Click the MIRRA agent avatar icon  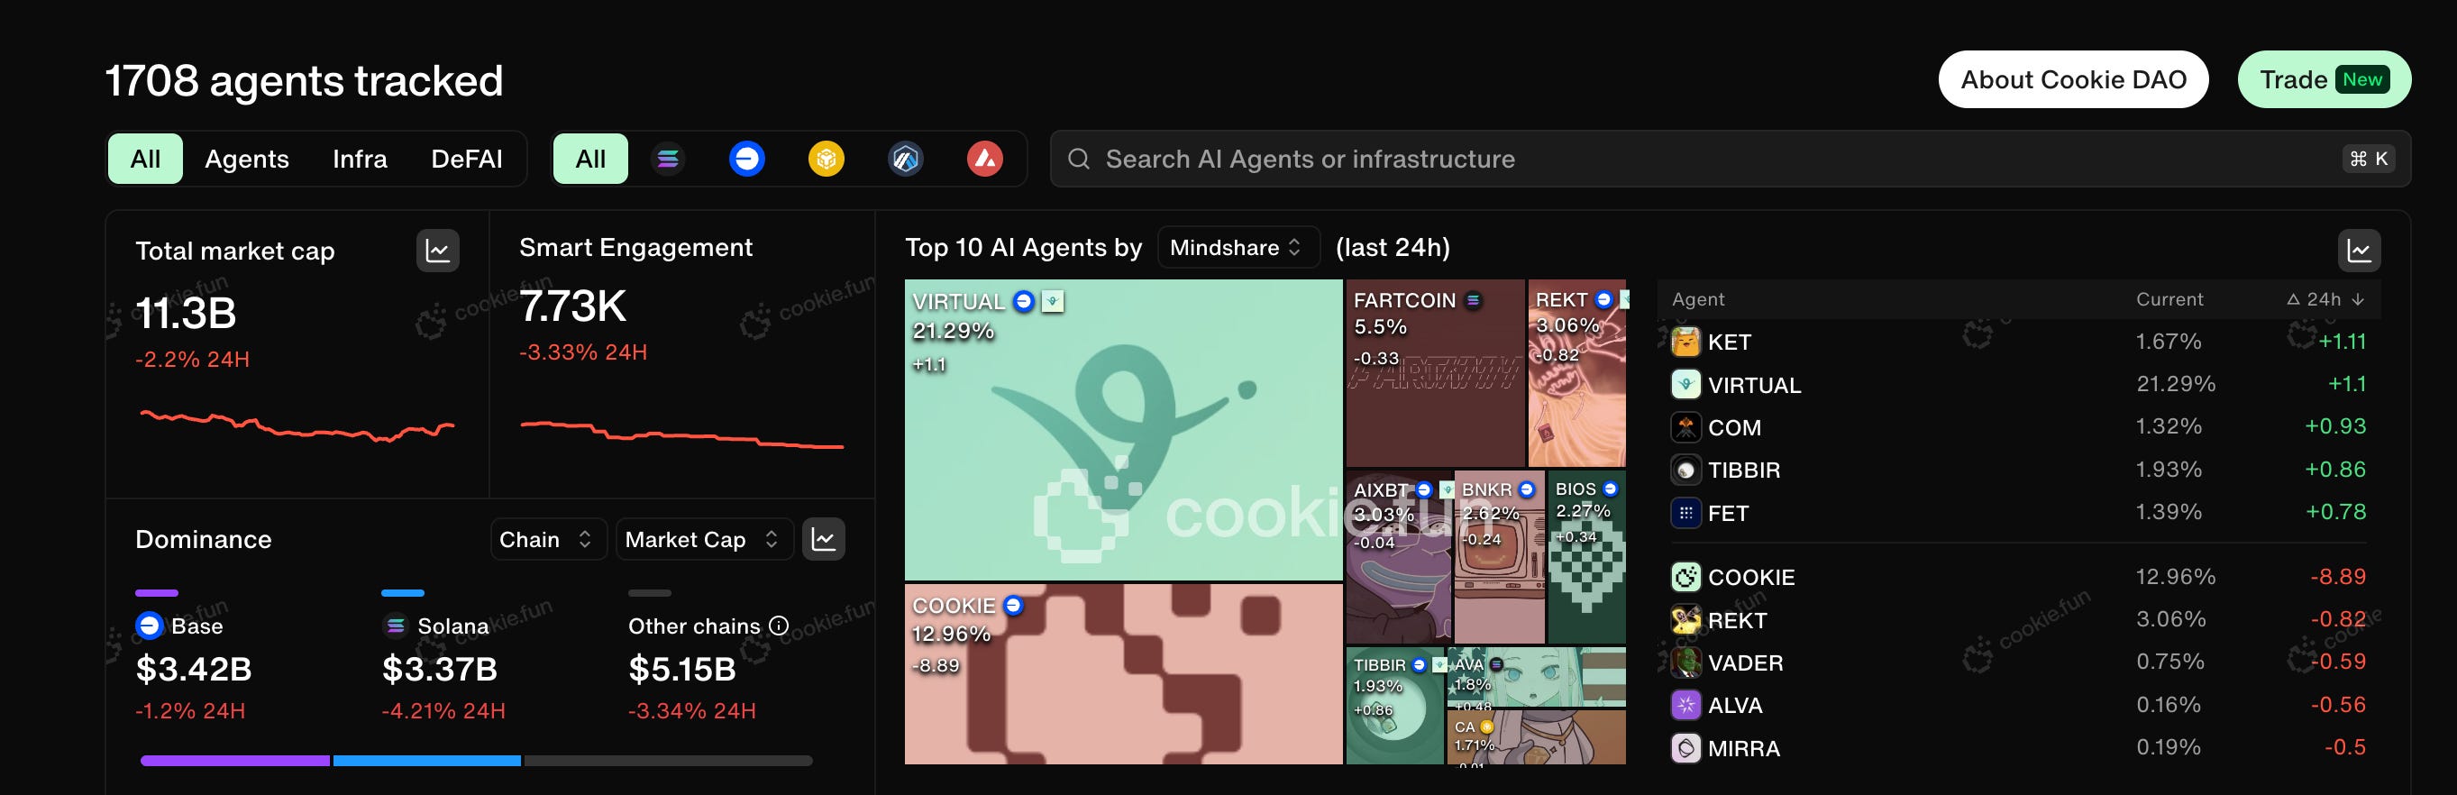click(x=1685, y=748)
